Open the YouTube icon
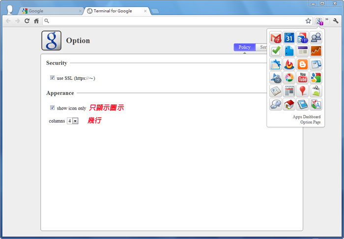 point(303,77)
